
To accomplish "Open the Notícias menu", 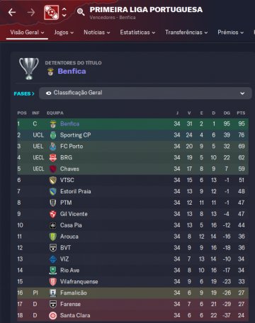I will click(97, 33).
